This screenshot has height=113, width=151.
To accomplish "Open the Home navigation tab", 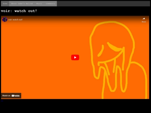I will pyautogui.click(x=5, y=4).
